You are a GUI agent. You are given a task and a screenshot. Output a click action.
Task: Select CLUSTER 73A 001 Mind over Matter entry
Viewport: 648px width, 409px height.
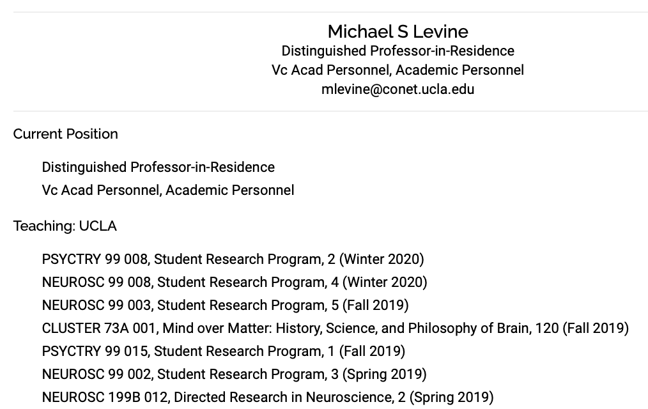[x=336, y=328]
